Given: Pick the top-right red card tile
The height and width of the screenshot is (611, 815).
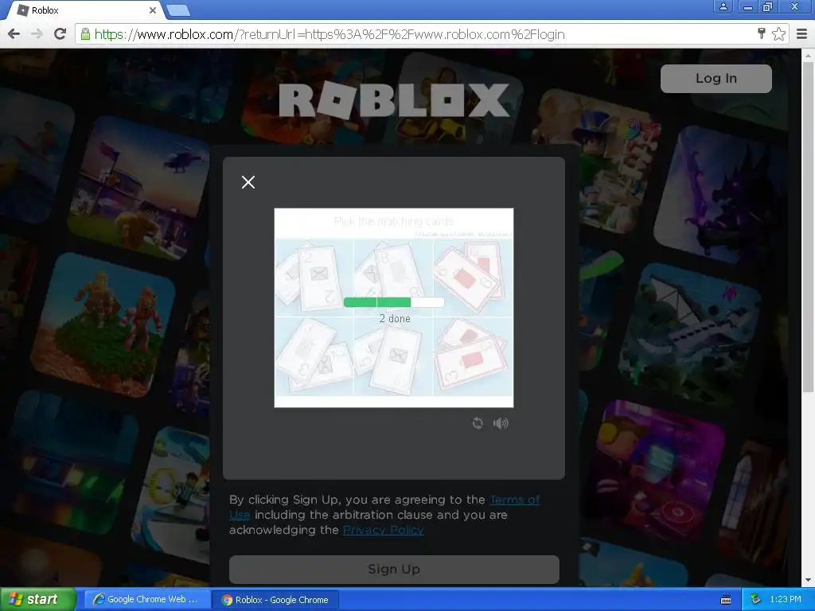Looking at the screenshot, I should pyautogui.click(x=473, y=277).
